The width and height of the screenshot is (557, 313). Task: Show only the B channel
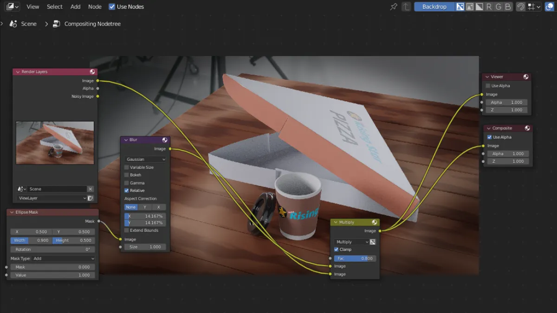508,6
